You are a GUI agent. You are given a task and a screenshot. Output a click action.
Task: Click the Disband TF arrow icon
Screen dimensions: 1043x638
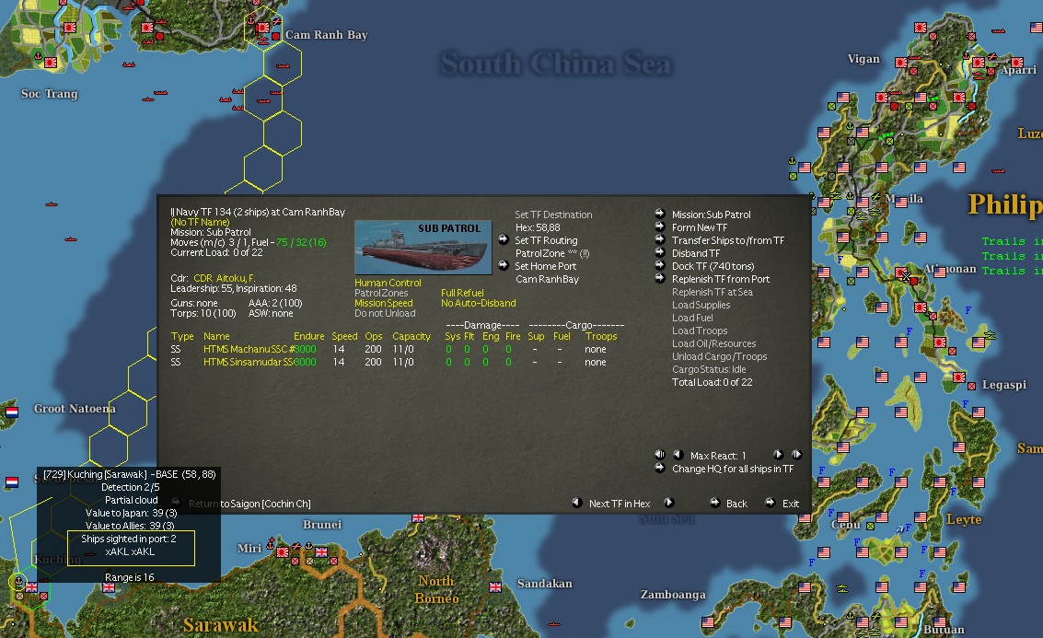coord(660,252)
